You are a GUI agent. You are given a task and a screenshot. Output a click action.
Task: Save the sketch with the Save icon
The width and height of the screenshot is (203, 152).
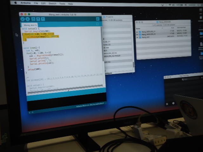coord(43,19)
